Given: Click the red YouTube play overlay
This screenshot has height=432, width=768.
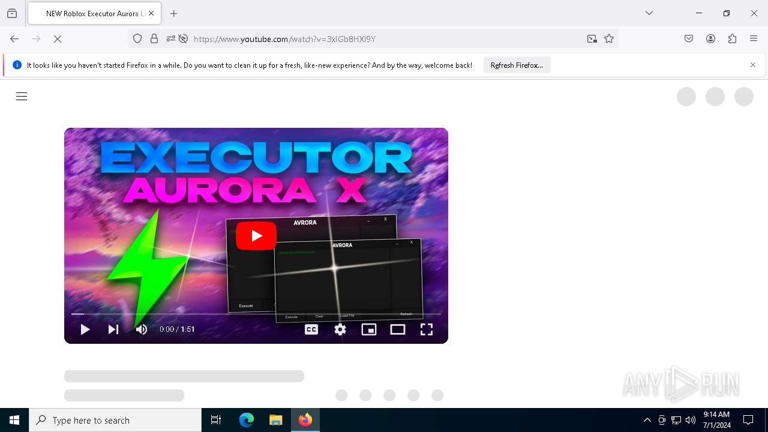Looking at the screenshot, I should (256, 236).
